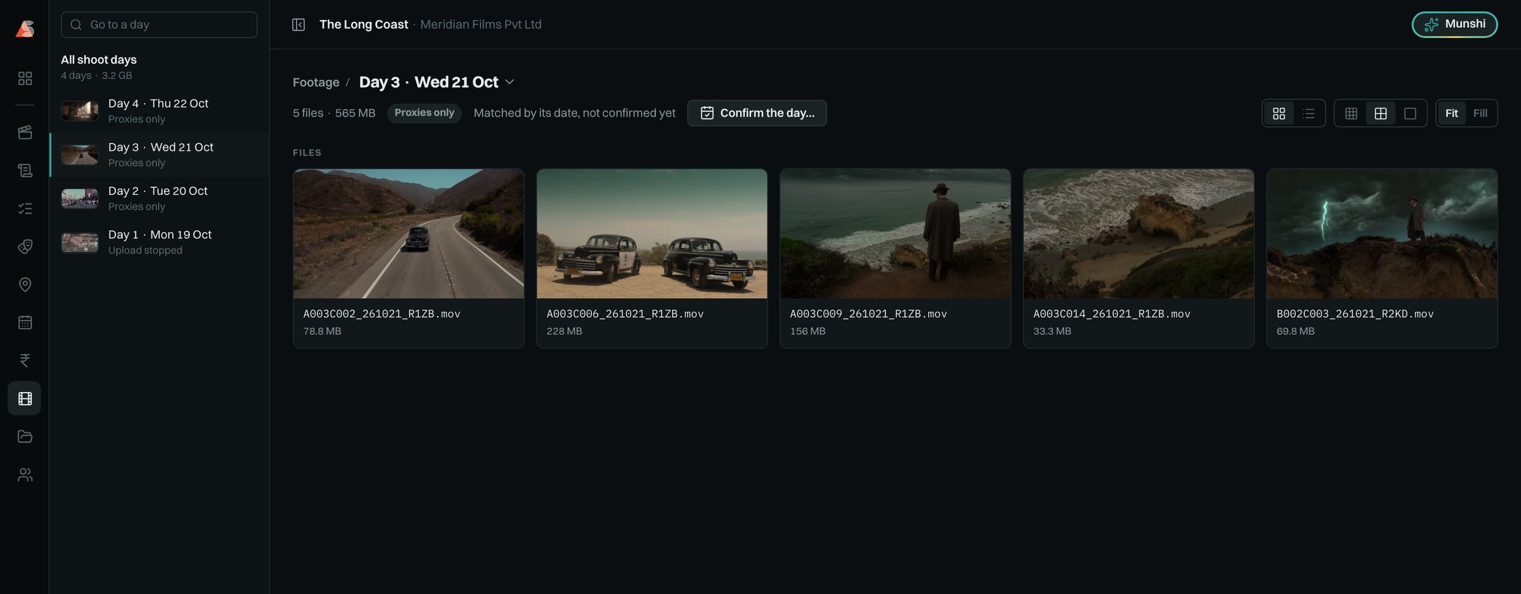1521x594 pixels.
Task: Switch to card grid view
Action: pos(1279,113)
